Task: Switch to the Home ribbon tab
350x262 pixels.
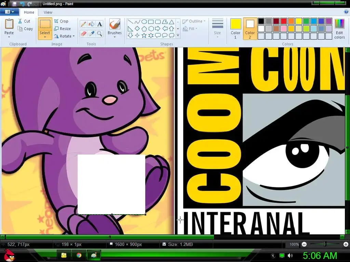Action: (x=29, y=12)
